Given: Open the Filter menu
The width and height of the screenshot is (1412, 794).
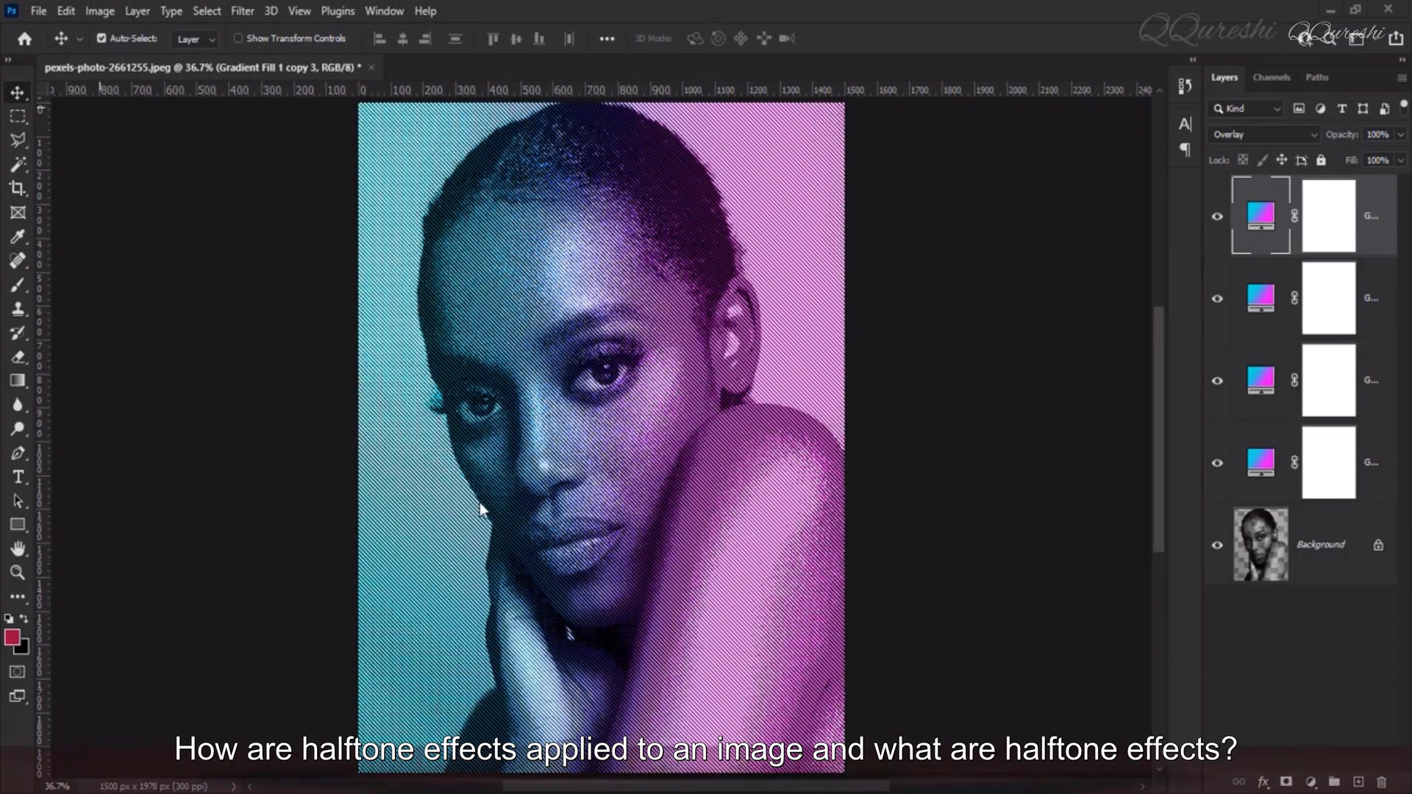Looking at the screenshot, I should [242, 11].
